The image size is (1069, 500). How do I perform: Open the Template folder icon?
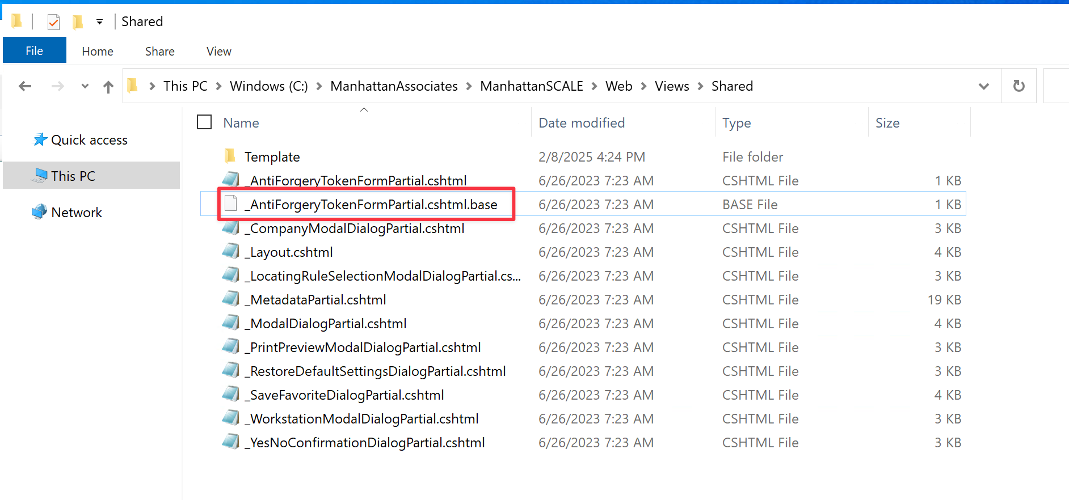click(230, 156)
